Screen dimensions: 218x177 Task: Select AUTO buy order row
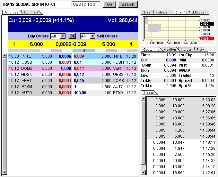coord(40,93)
